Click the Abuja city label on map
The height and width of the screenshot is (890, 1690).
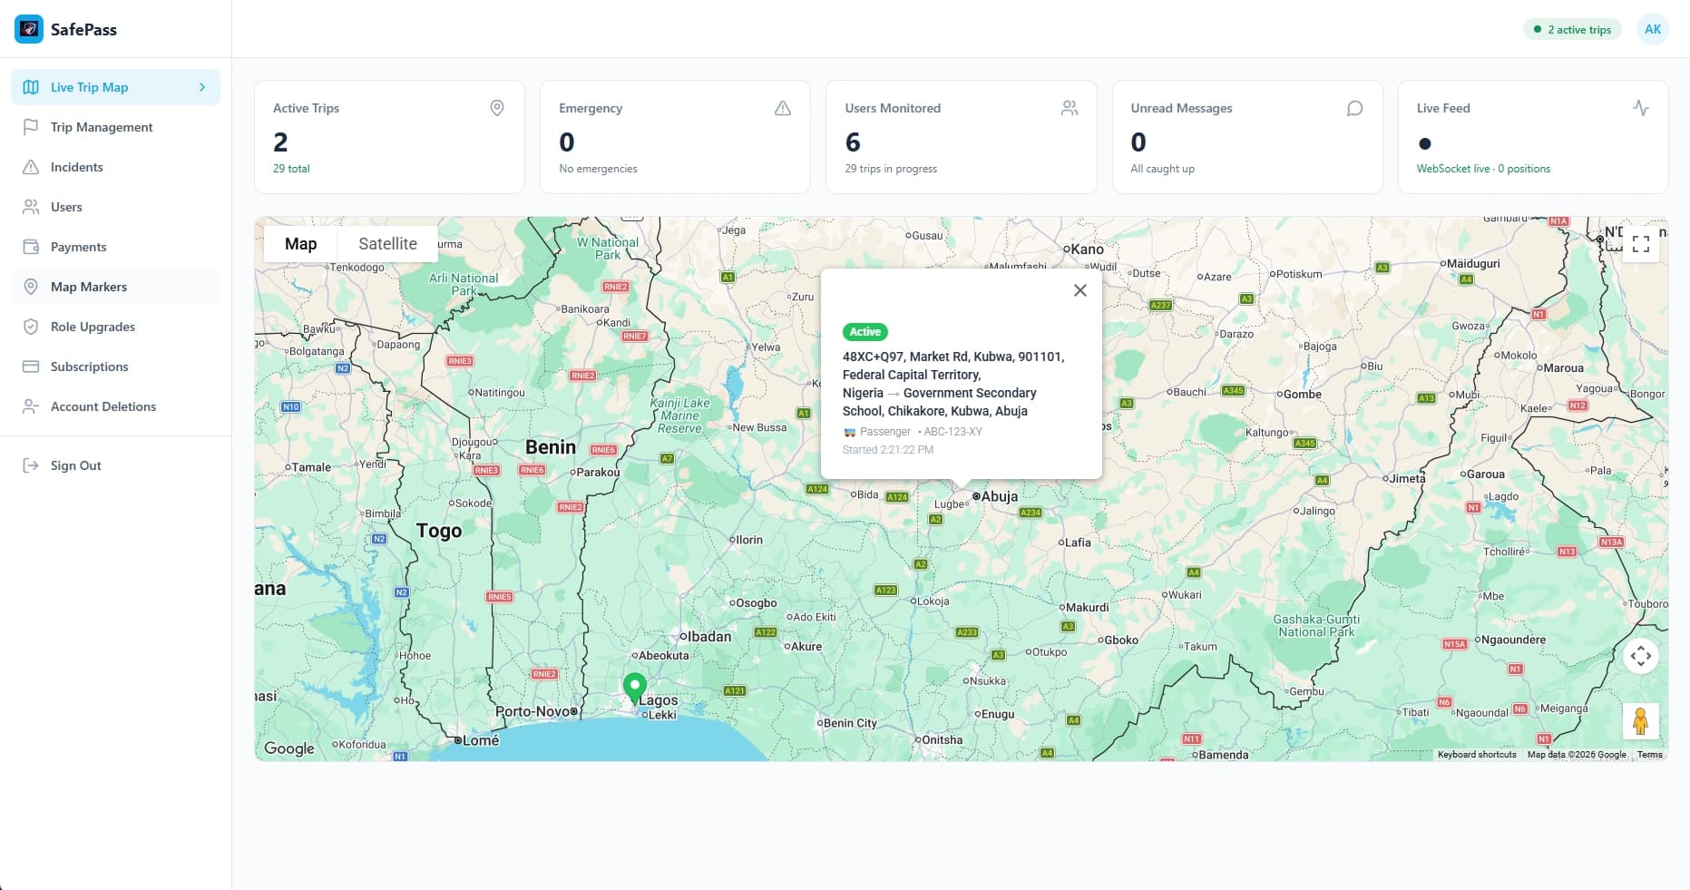click(999, 496)
